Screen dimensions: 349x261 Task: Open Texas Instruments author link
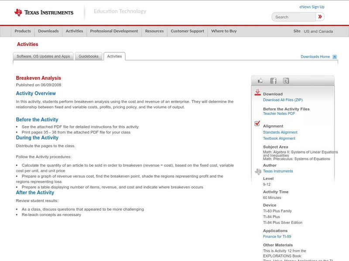coord(278,171)
